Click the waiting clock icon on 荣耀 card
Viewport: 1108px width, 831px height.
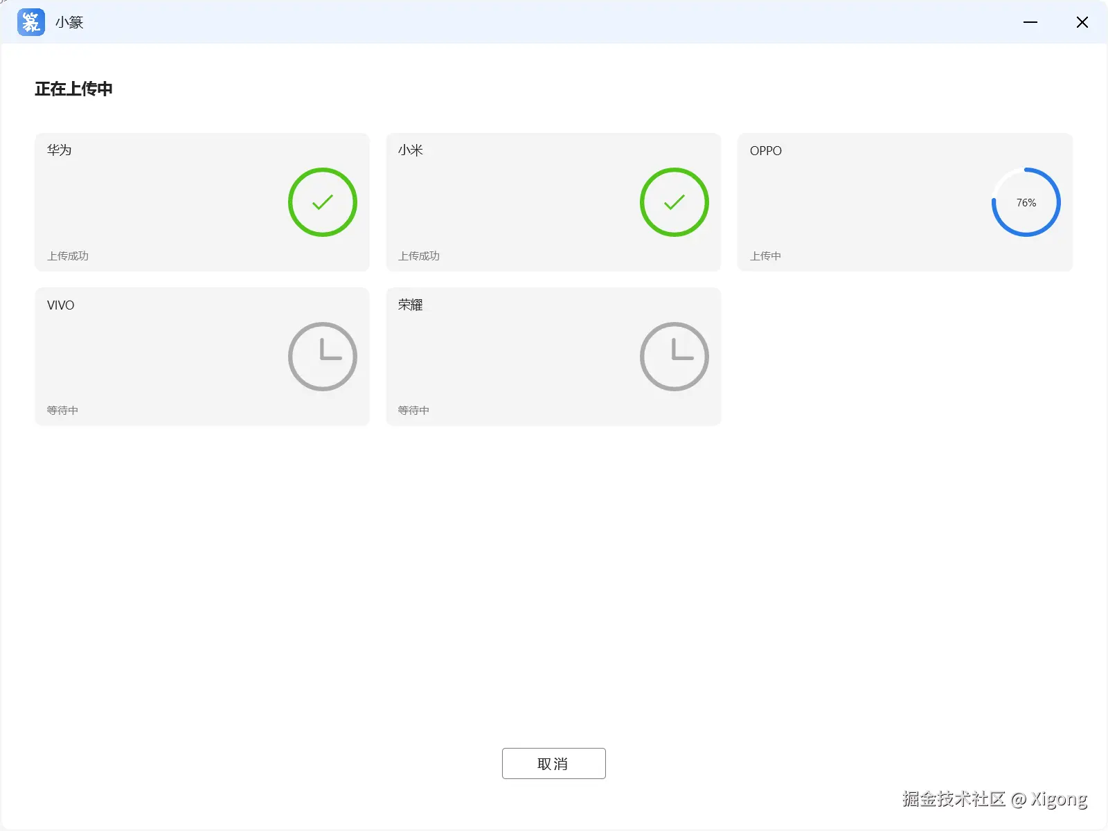pyautogui.click(x=674, y=357)
